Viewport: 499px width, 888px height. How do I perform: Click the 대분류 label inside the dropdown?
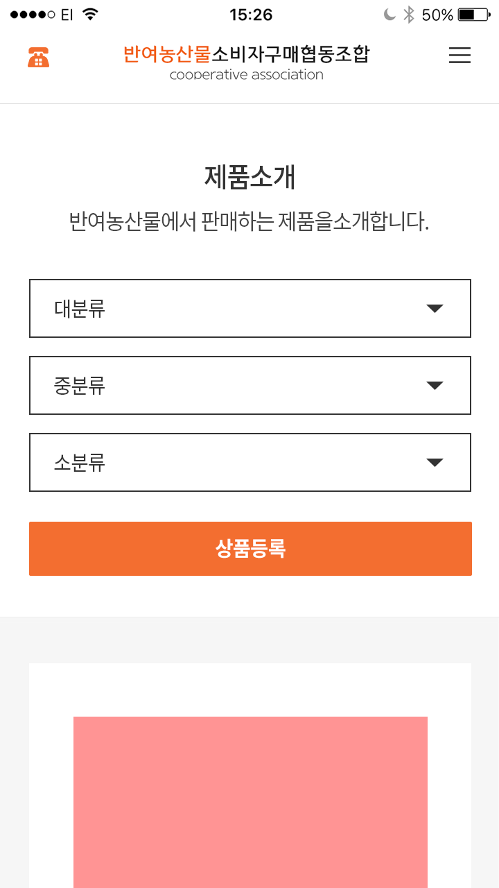80,309
